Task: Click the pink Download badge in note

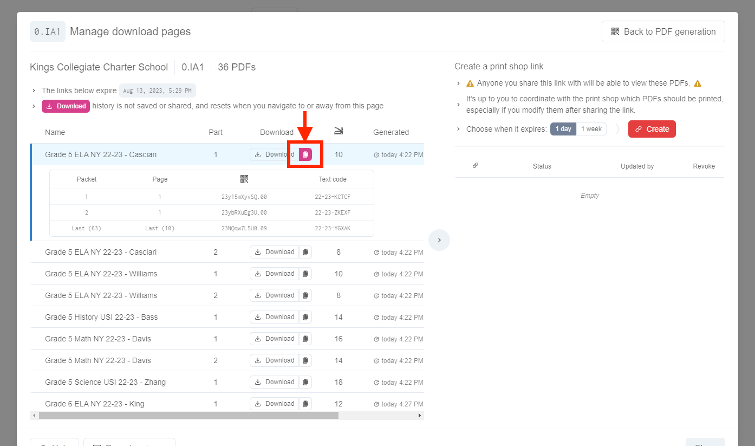Action: [66, 106]
